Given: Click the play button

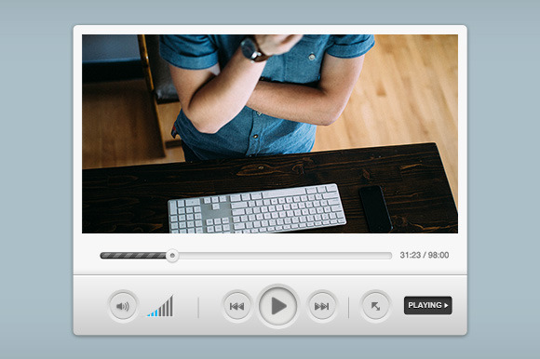Looking at the screenshot, I should [x=278, y=306].
